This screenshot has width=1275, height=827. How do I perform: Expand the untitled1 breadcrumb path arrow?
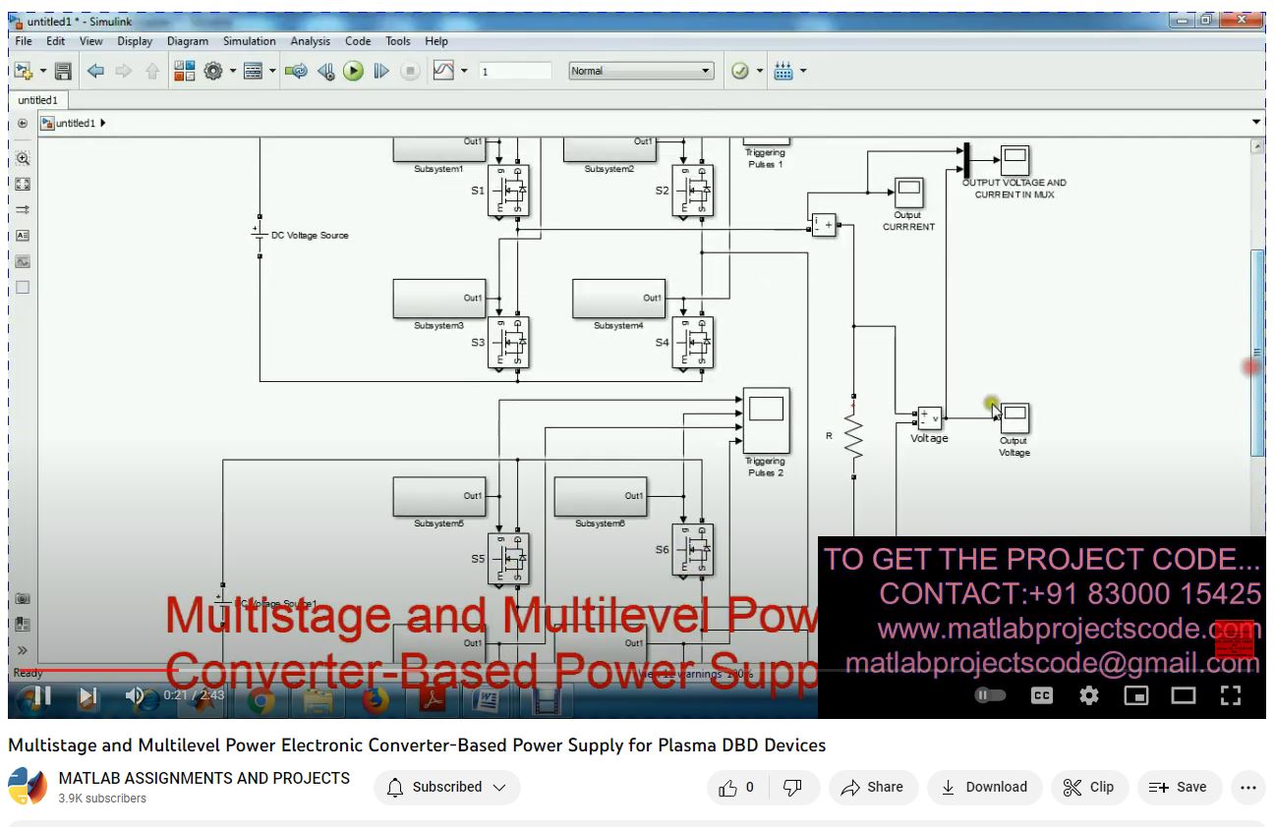[103, 123]
